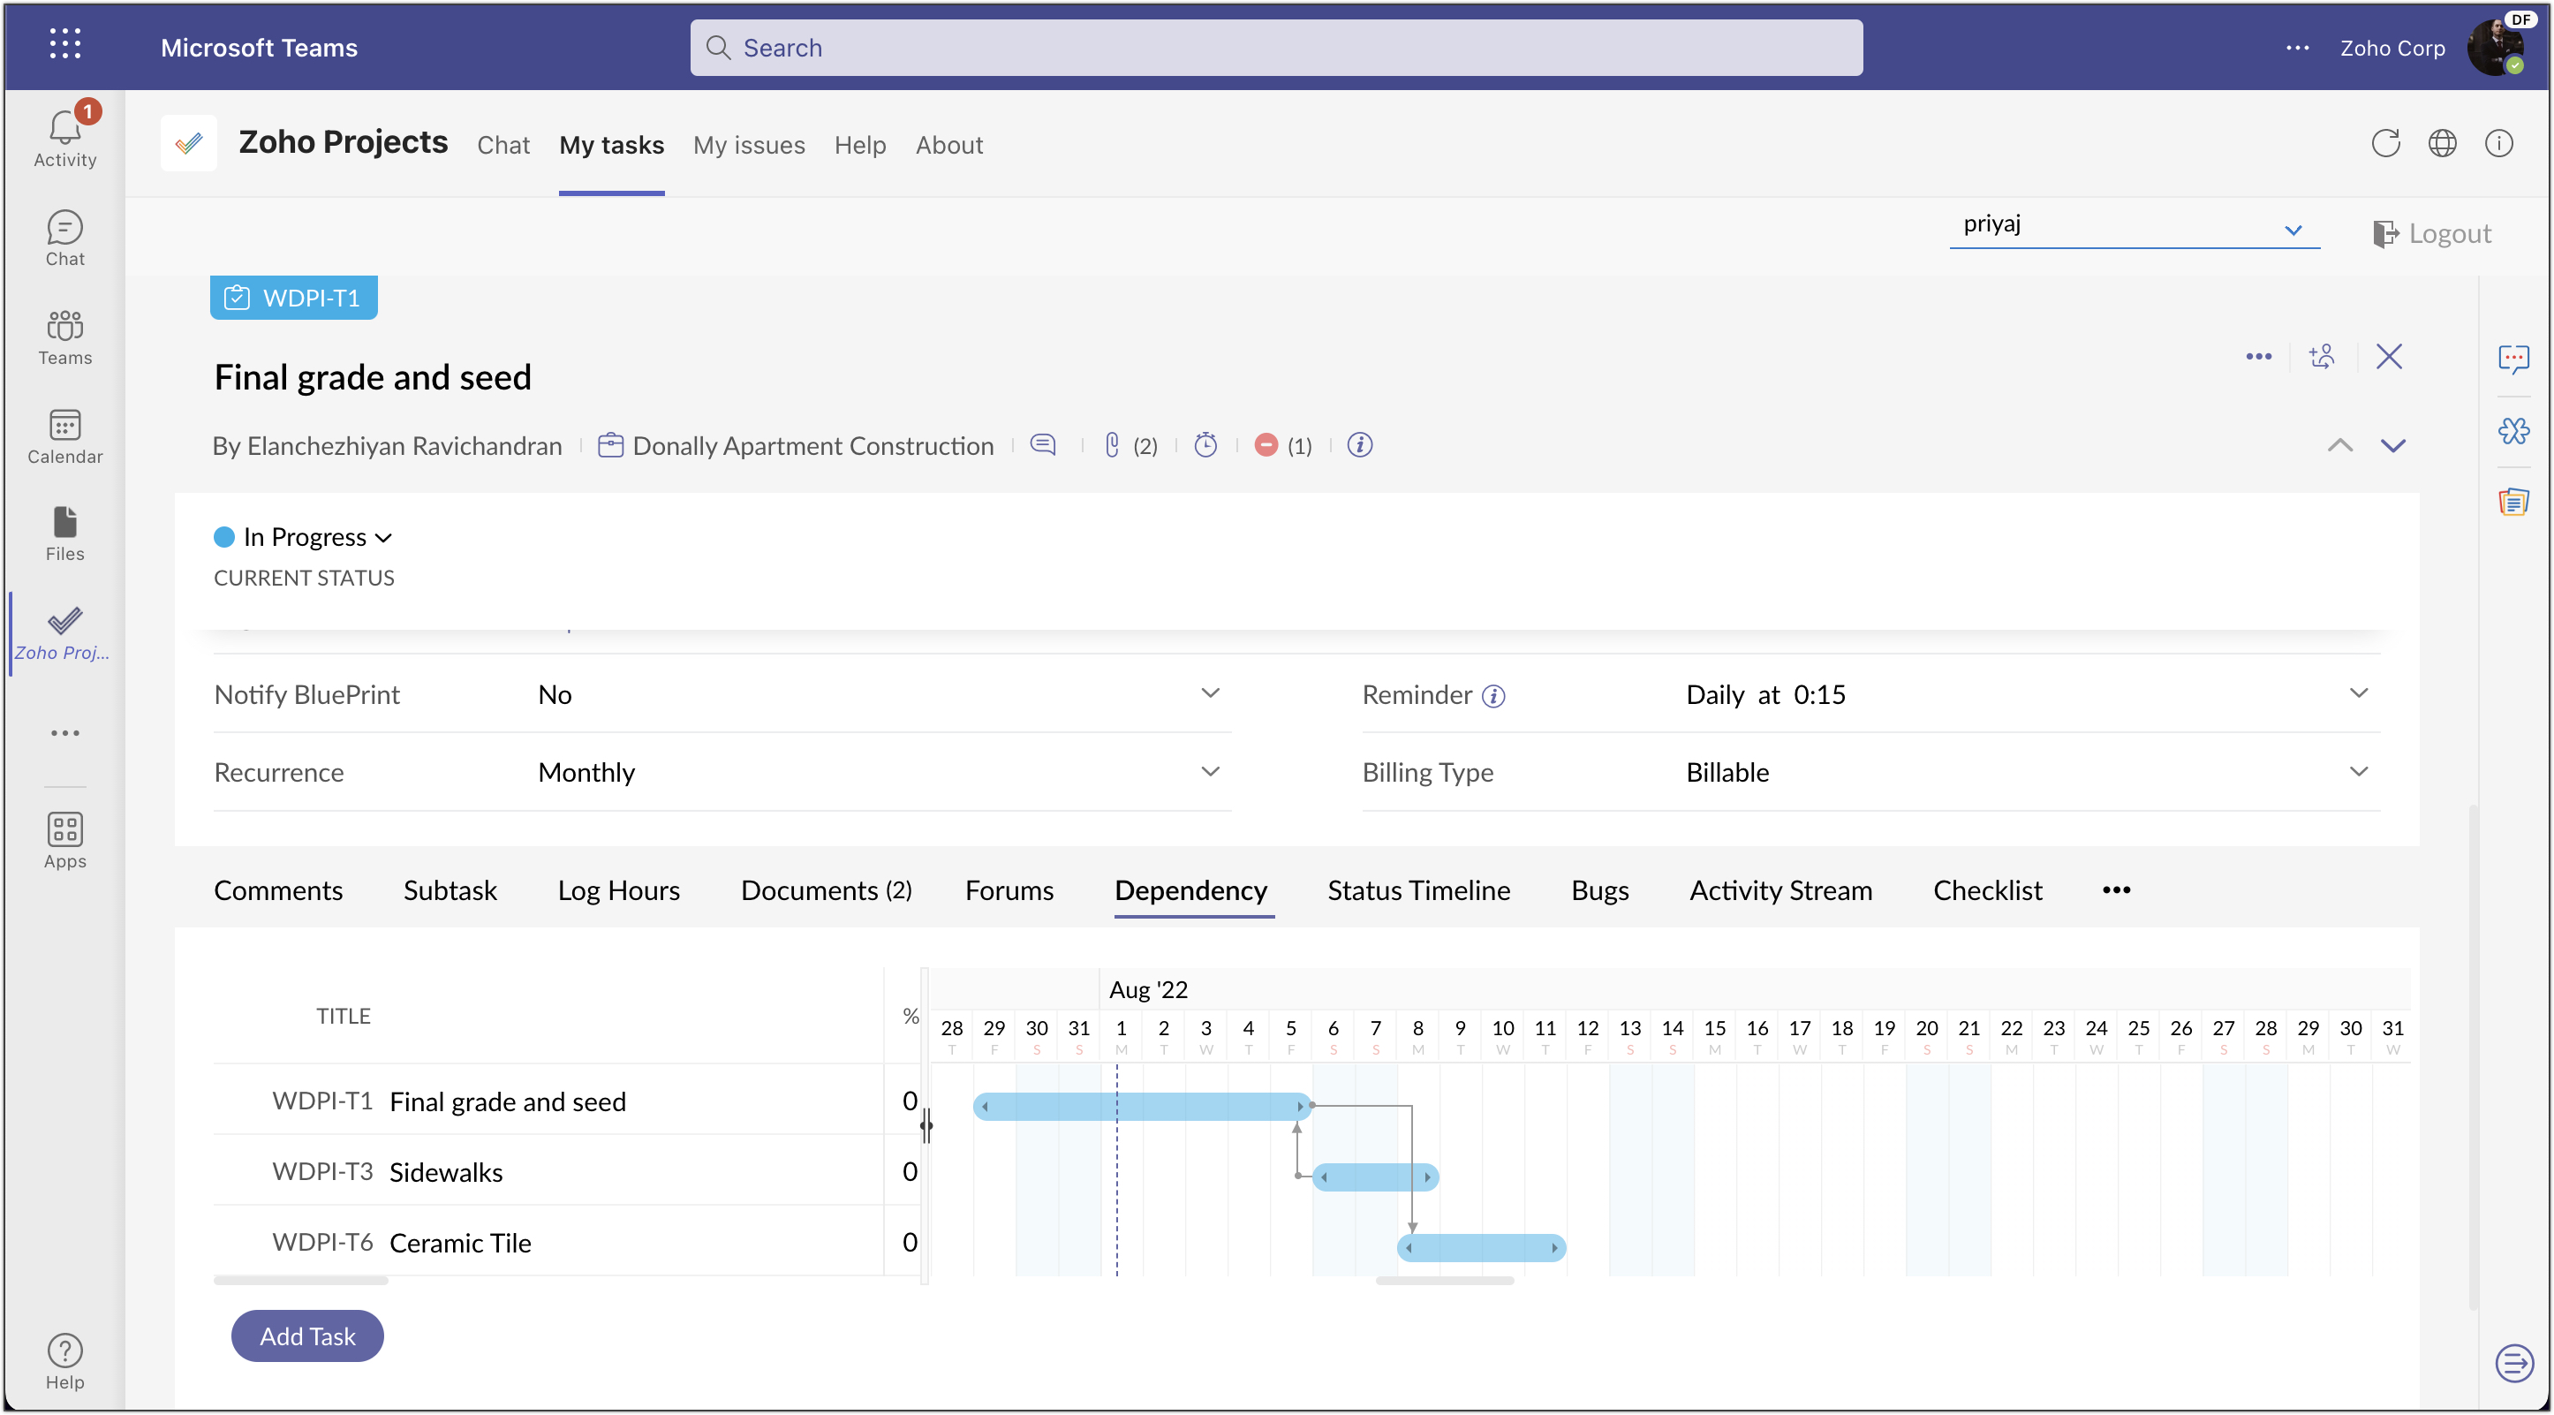2554x1415 pixels.
Task: Click the task info icon beside blocked count
Action: (x=1359, y=445)
